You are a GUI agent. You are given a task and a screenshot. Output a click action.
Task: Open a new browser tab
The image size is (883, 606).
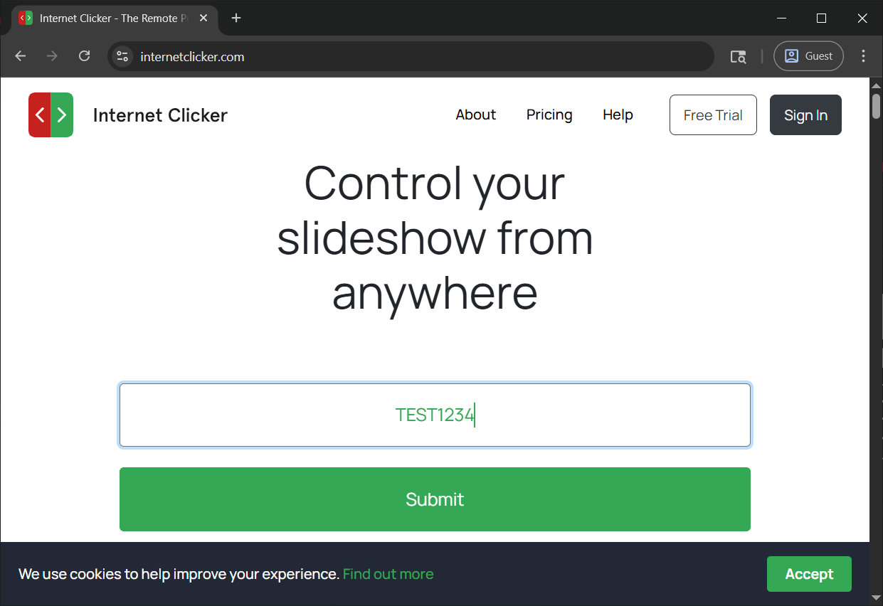(236, 18)
